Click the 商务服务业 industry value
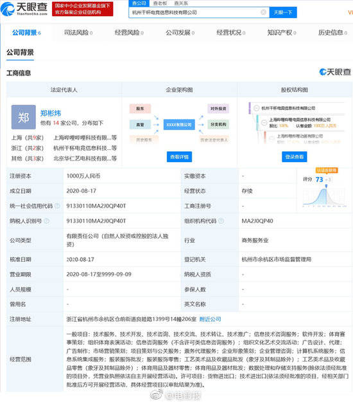The width and height of the screenshot is (353, 404). point(255,241)
